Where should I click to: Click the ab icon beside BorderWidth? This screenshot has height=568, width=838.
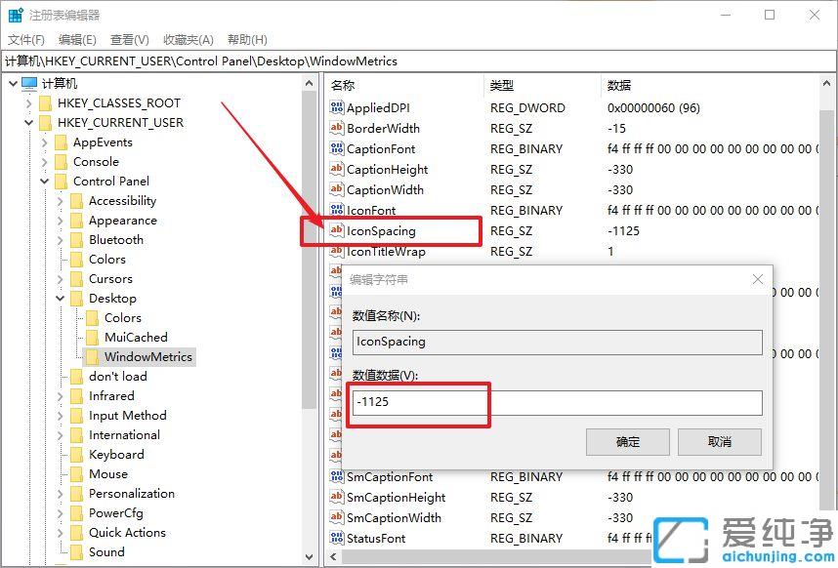[339, 128]
